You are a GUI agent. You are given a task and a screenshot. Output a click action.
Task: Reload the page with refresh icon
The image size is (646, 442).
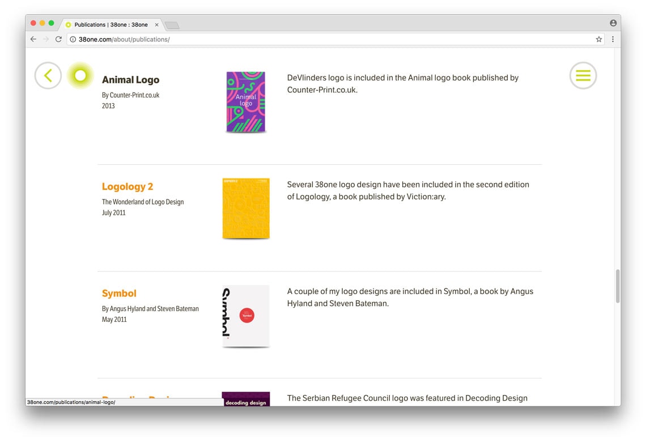[x=58, y=39]
